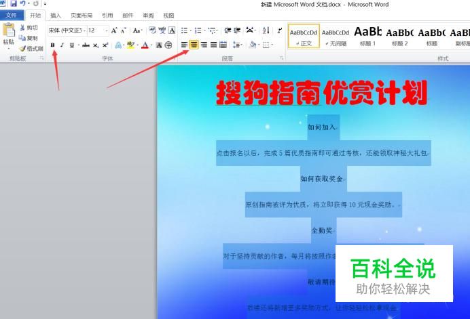Open the Line Spacing menu
The width and height of the screenshot is (470, 319).
click(237, 45)
